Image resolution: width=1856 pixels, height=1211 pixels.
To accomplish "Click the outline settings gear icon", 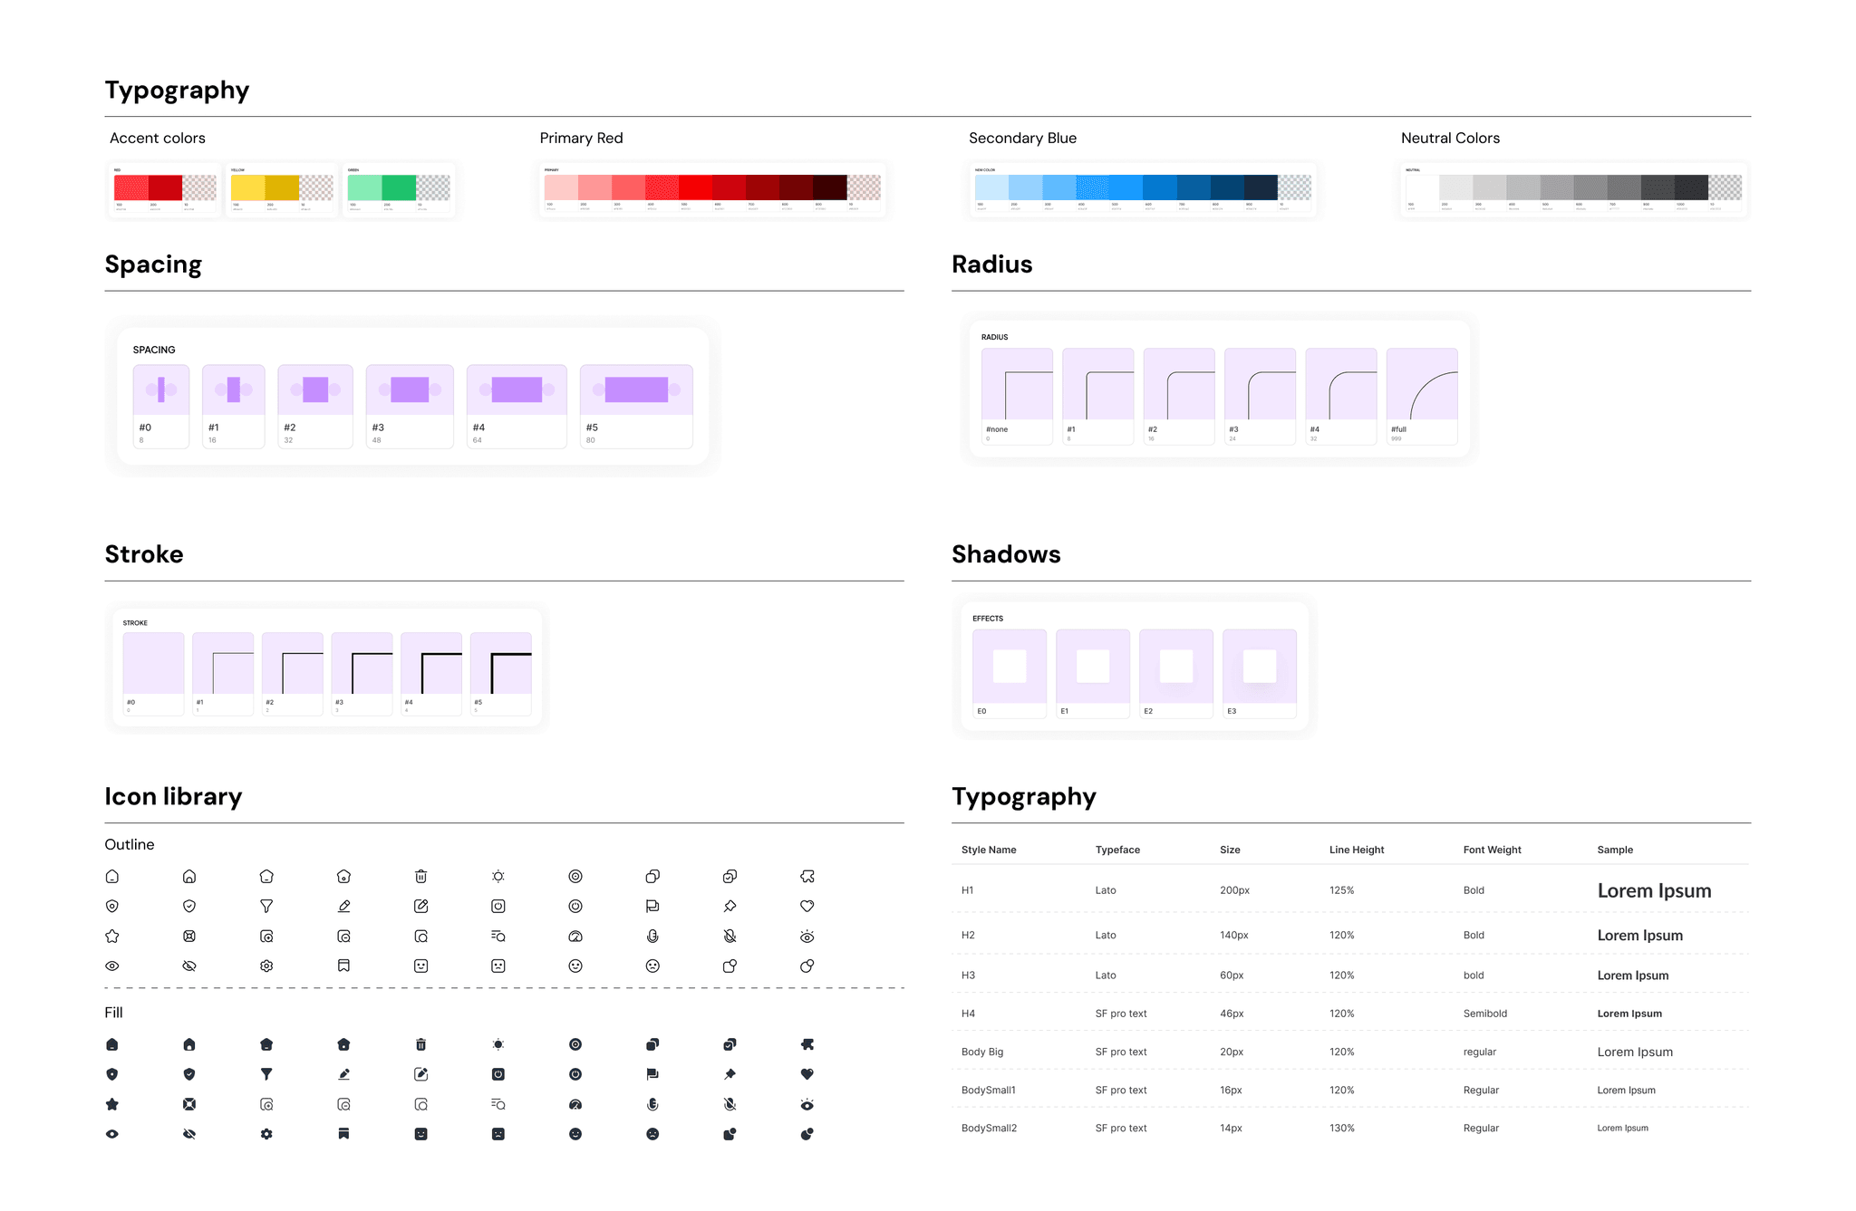I will (266, 966).
